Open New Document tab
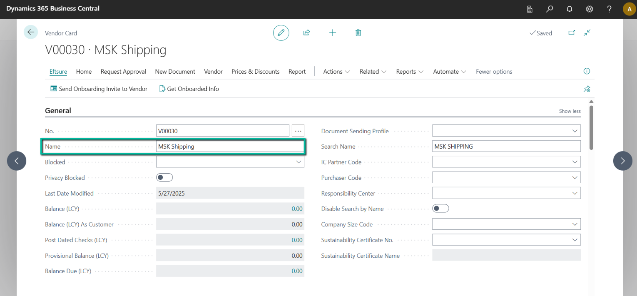 (175, 72)
